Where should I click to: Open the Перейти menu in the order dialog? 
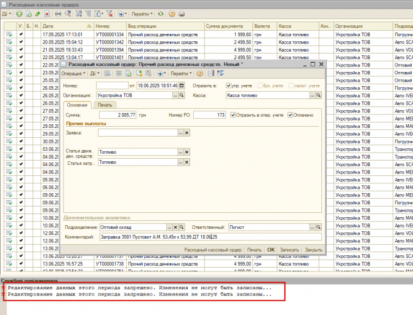tap(181, 73)
